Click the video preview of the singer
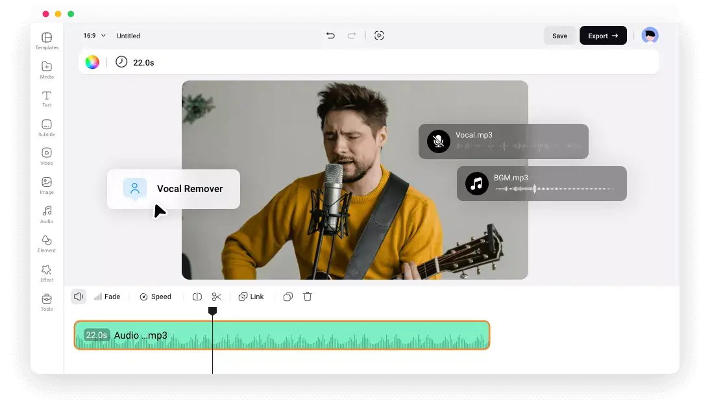 coord(354,180)
